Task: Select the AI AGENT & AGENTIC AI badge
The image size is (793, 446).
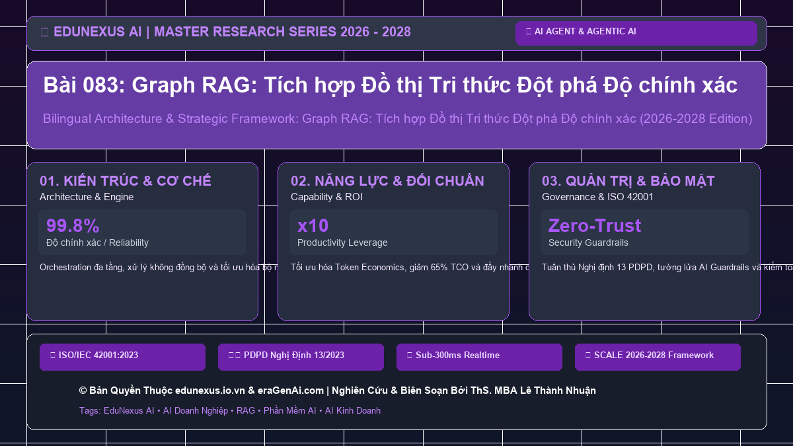Action: click(x=636, y=33)
